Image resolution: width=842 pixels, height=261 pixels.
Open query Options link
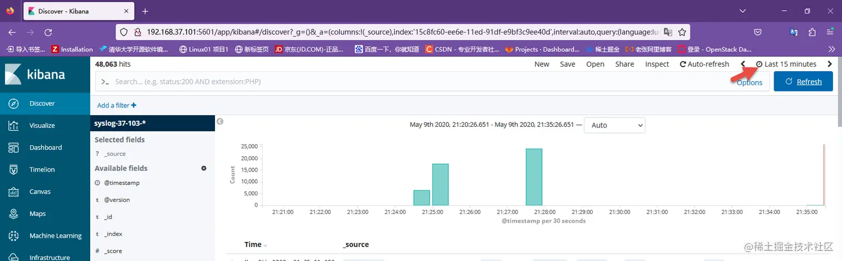pos(750,82)
